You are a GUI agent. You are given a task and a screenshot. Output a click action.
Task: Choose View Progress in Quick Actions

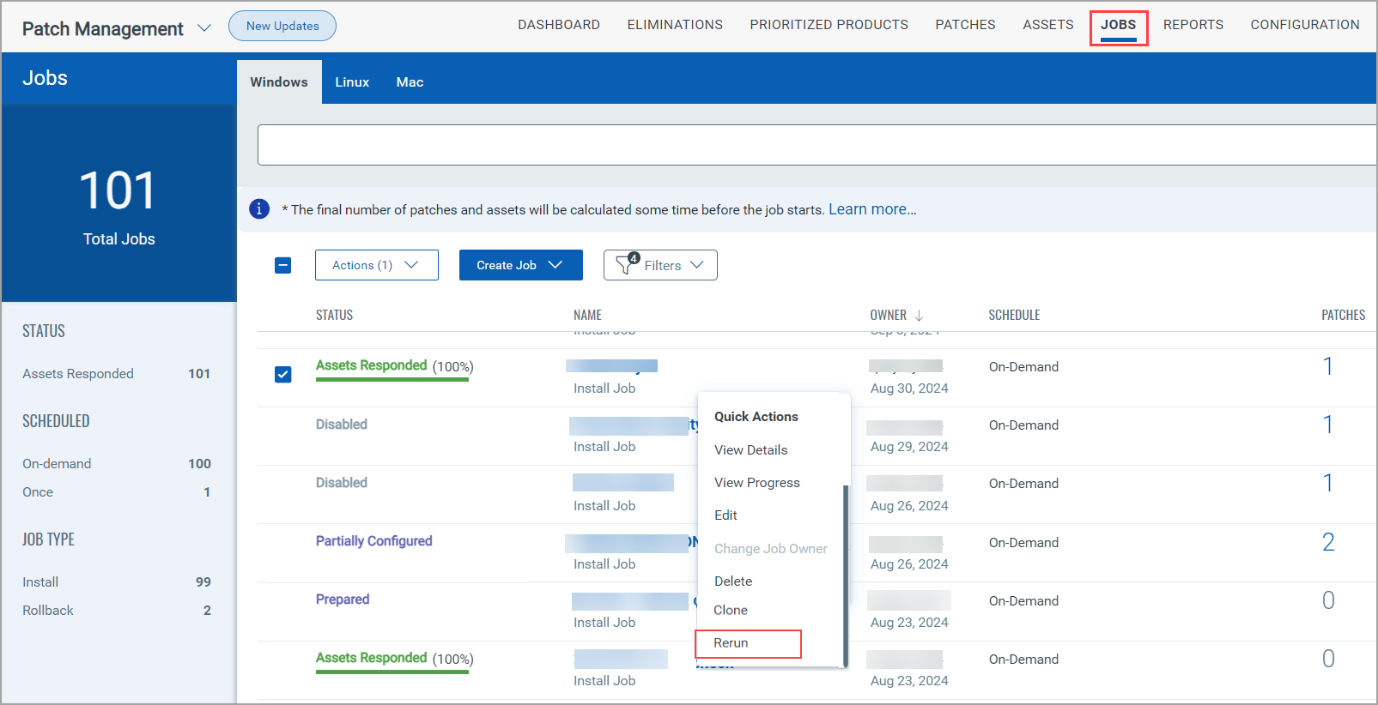coord(756,482)
